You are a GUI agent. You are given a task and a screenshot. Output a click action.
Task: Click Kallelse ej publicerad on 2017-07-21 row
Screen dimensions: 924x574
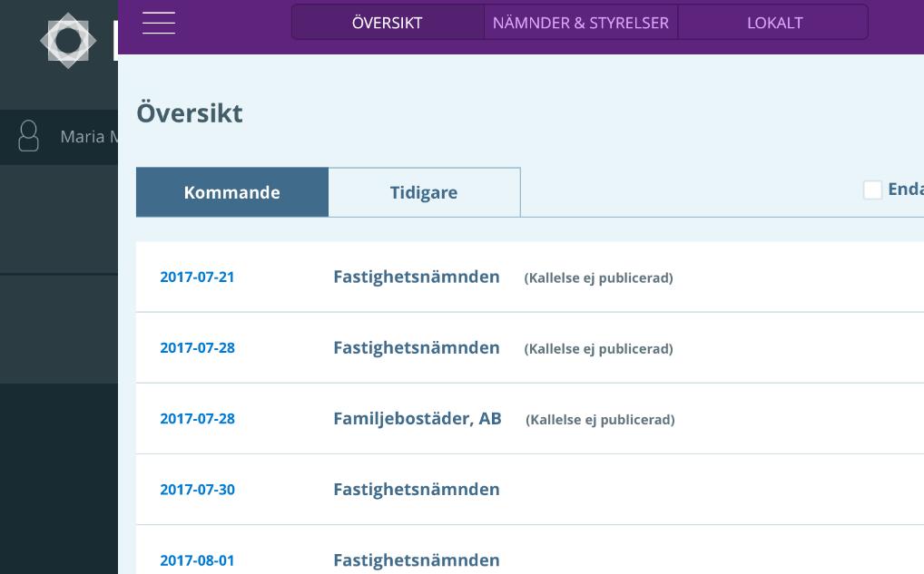pyautogui.click(x=599, y=277)
